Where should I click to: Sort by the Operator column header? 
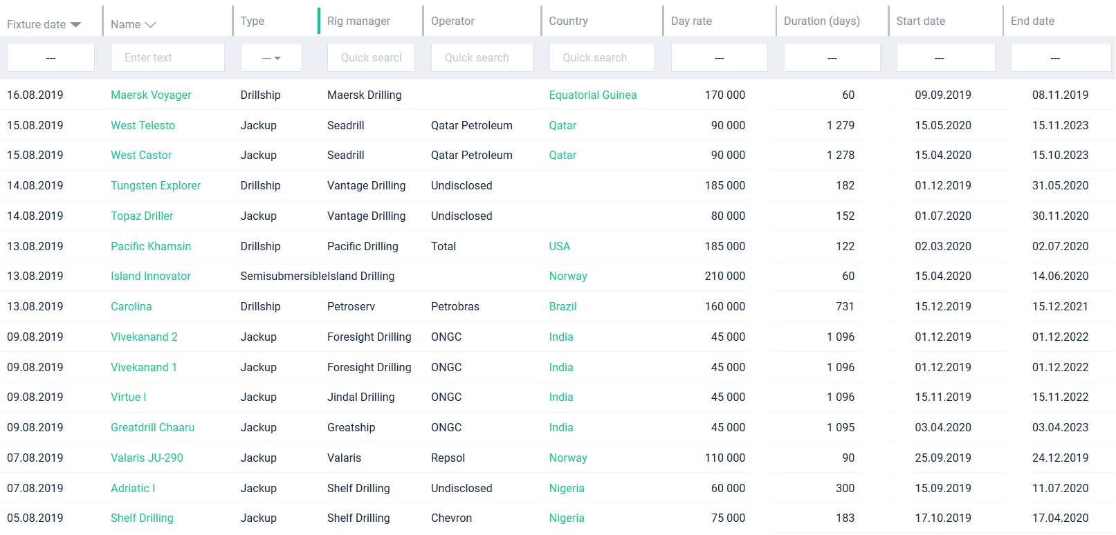[x=452, y=21]
